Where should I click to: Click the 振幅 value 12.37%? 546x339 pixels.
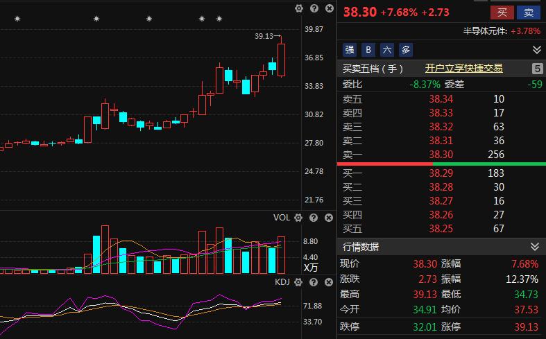522,279
